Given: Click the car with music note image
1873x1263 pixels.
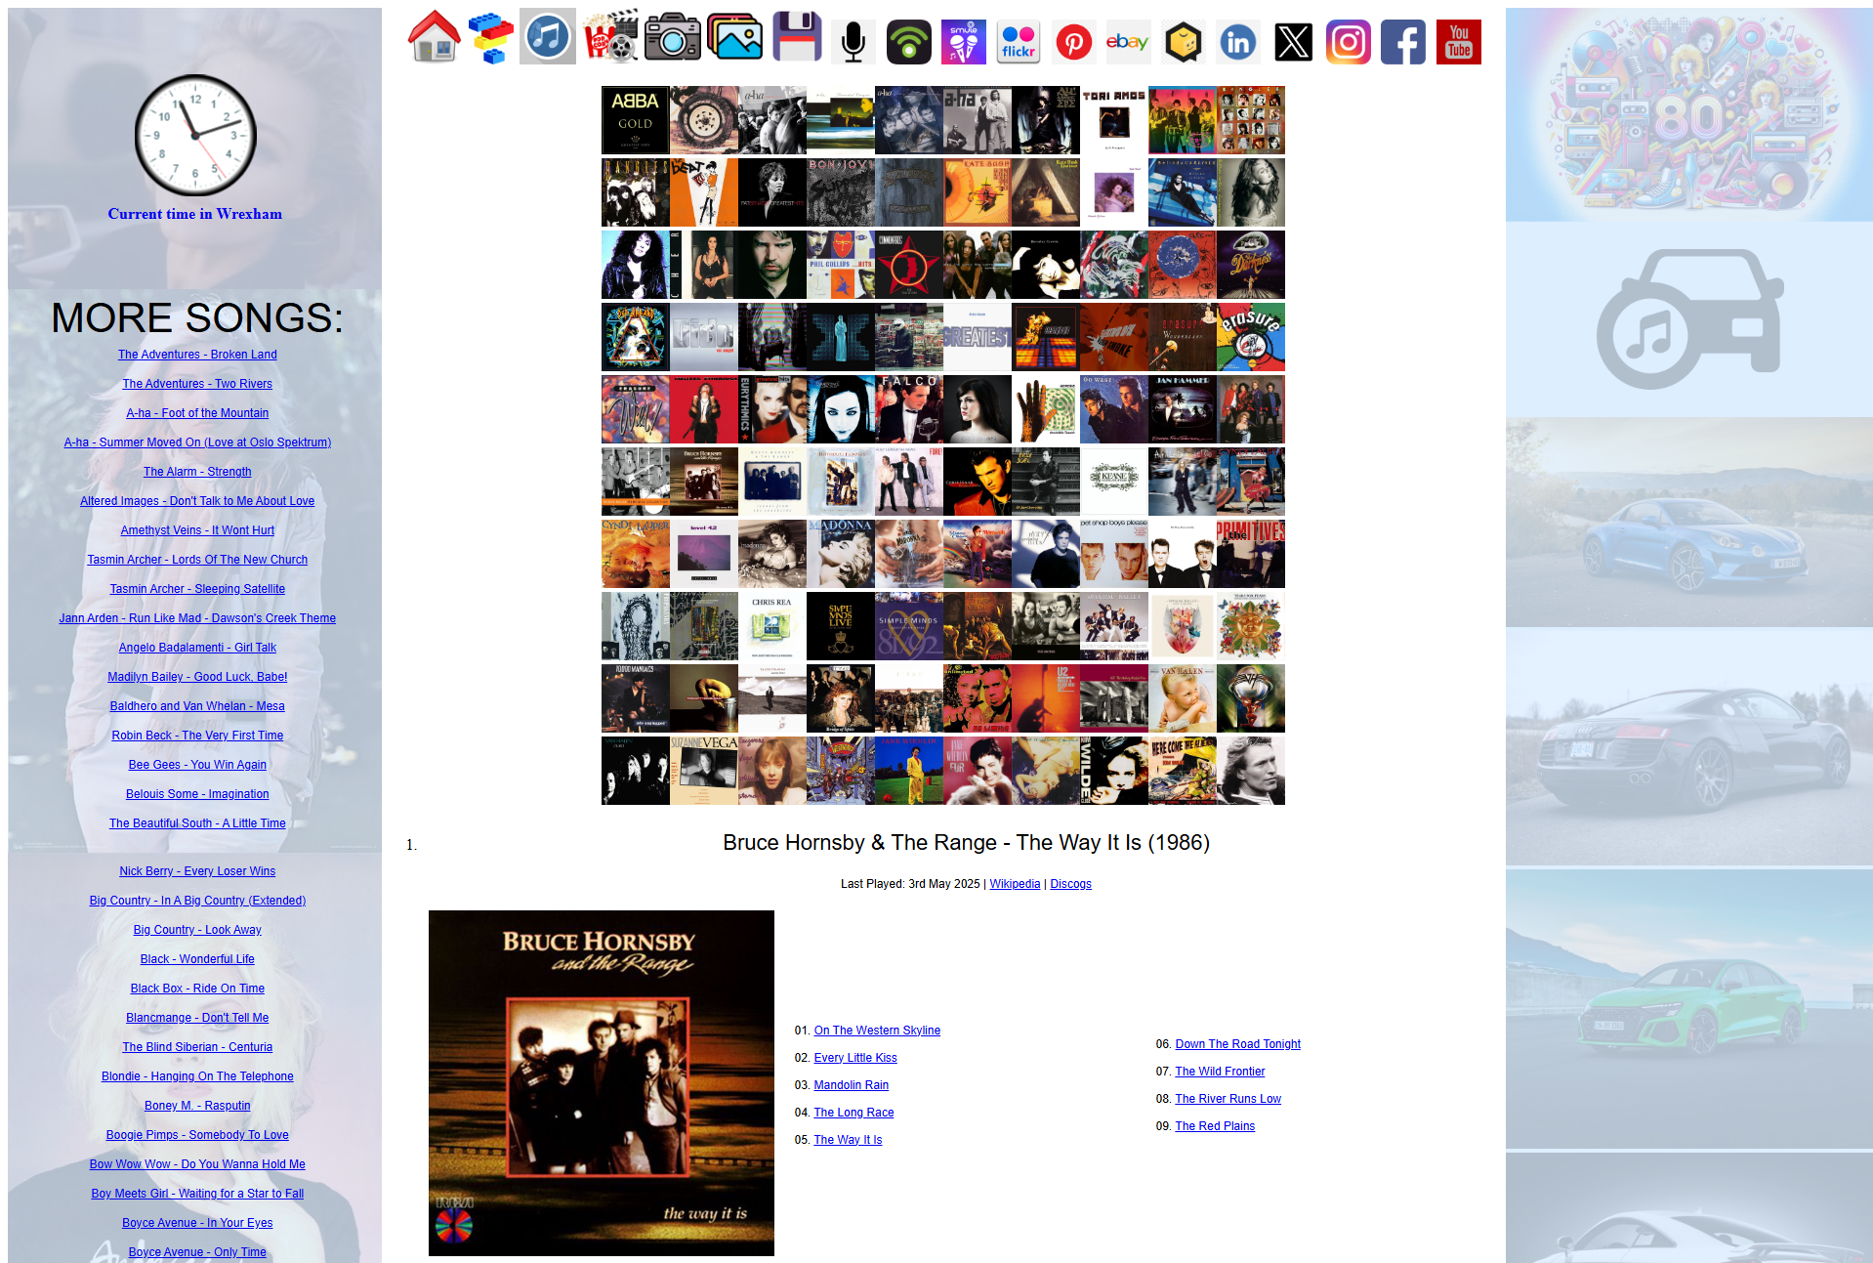Looking at the screenshot, I should tap(1689, 318).
